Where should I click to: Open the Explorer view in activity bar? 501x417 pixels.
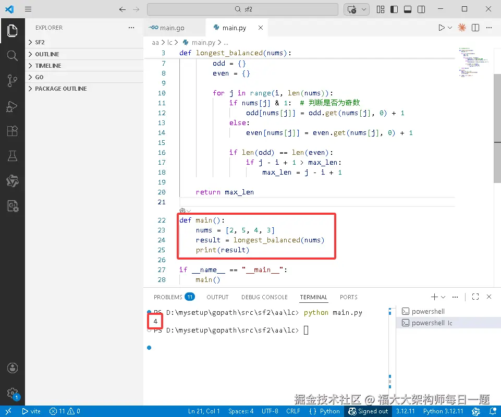point(12,30)
